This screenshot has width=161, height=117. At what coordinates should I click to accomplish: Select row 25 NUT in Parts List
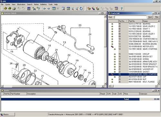coord(133,79)
